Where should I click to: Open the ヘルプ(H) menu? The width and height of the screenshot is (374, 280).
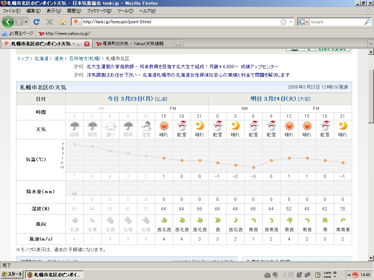point(148,11)
